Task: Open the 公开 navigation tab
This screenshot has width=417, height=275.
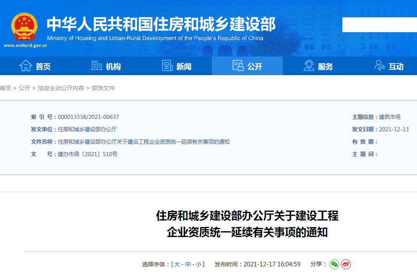Action: 247,66
